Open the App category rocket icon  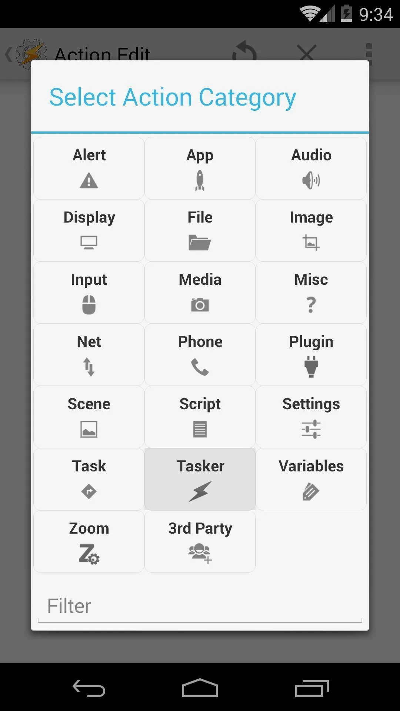click(200, 181)
